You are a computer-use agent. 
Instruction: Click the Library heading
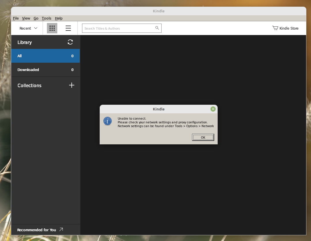(x=24, y=42)
